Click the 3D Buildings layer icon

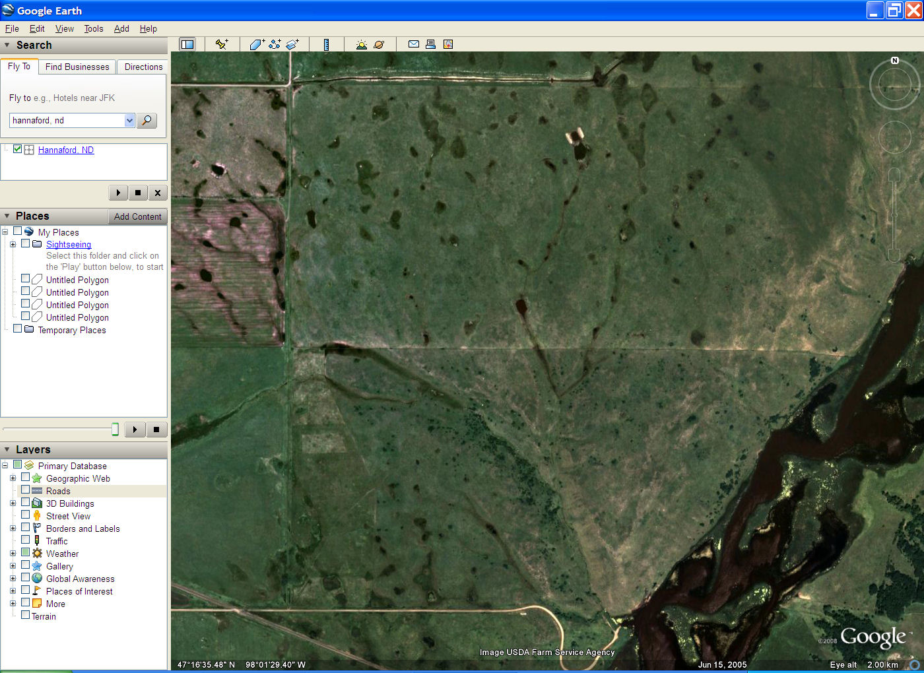click(x=37, y=503)
